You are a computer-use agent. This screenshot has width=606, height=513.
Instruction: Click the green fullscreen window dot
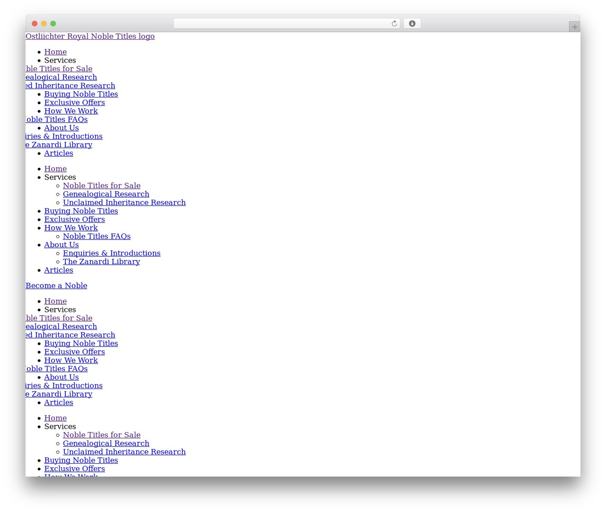click(53, 24)
